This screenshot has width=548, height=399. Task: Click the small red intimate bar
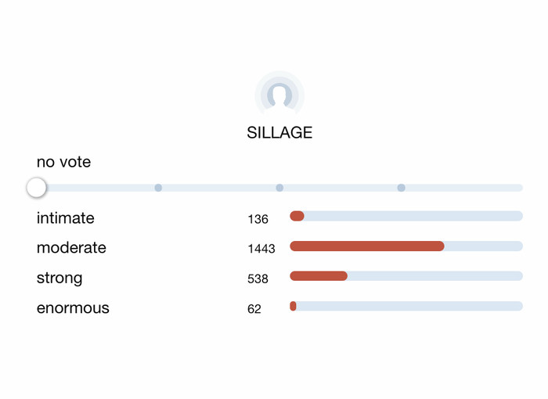(x=297, y=216)
